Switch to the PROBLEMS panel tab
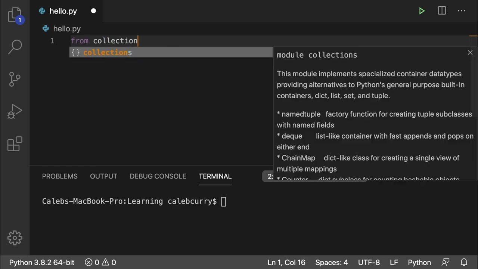This screenshot has height=269, width=478. (60, 176)
